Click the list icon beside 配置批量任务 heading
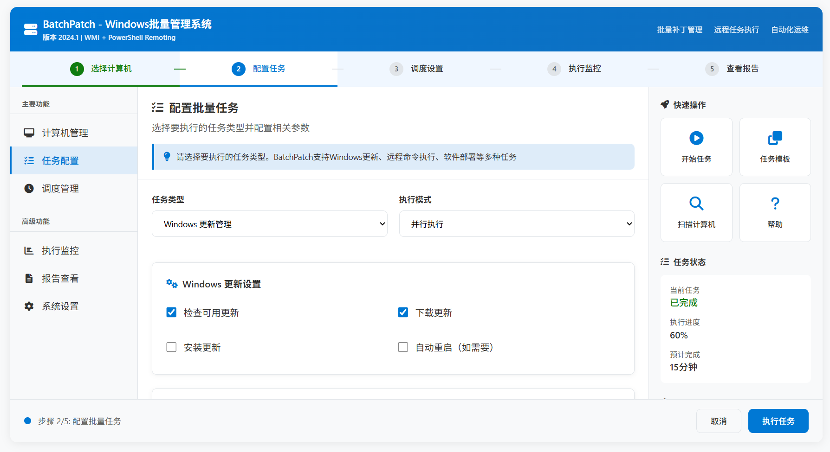This screenshot has width=830, height=452. tap(158, 108)
